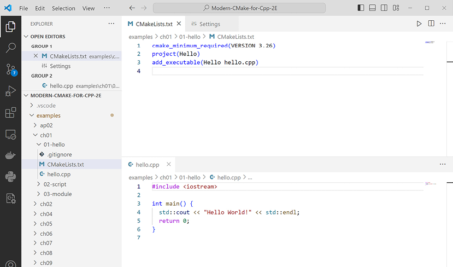Open the Selection menu
The width and height of the screenshot is (453, 267).
coord(63,8)
